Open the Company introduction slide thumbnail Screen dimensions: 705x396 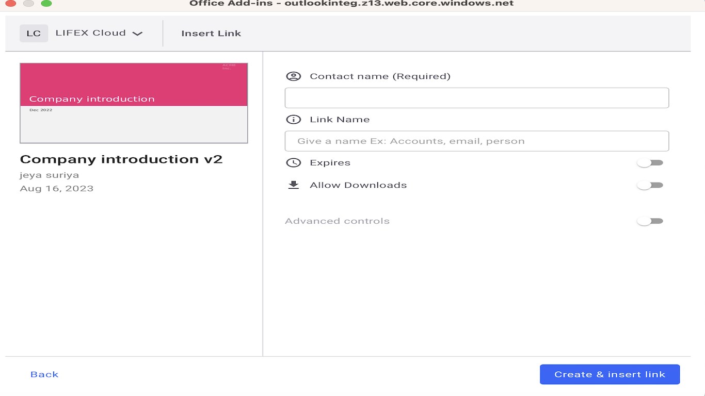pyautogui.click(x=134, y=103)
